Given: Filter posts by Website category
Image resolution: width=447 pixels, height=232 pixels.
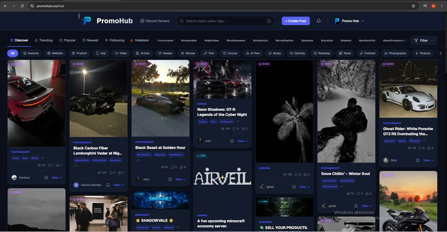Looking at the screenshot, I should (x=55, y=53).
